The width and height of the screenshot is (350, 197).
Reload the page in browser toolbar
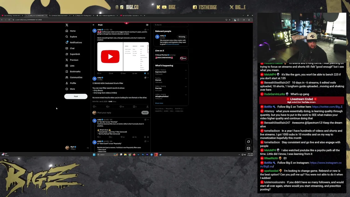click(x=9, y=20)
